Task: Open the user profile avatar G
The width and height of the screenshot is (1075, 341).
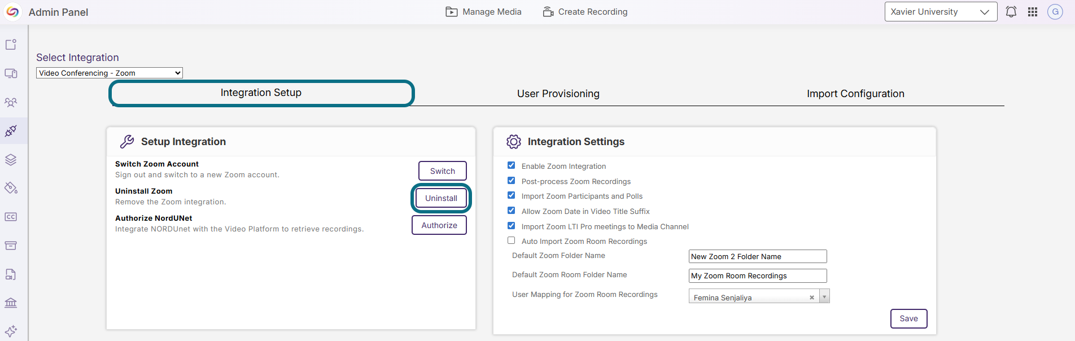Action: point(1055,12)
